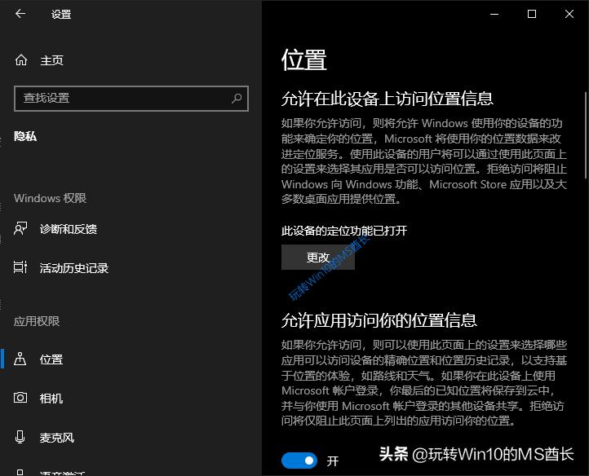589x476 pixels.
Task: Minimize the settings window
Action: click(x=494, y=15)
